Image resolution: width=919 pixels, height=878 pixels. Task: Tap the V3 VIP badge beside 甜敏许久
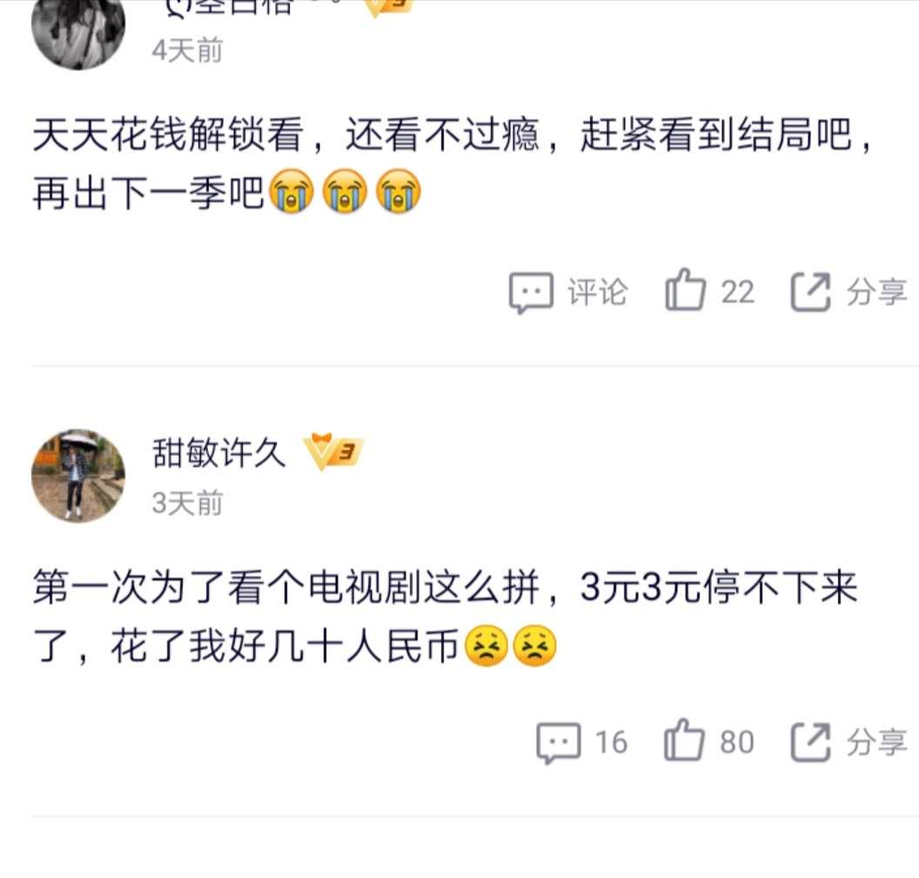coord(333,452)
